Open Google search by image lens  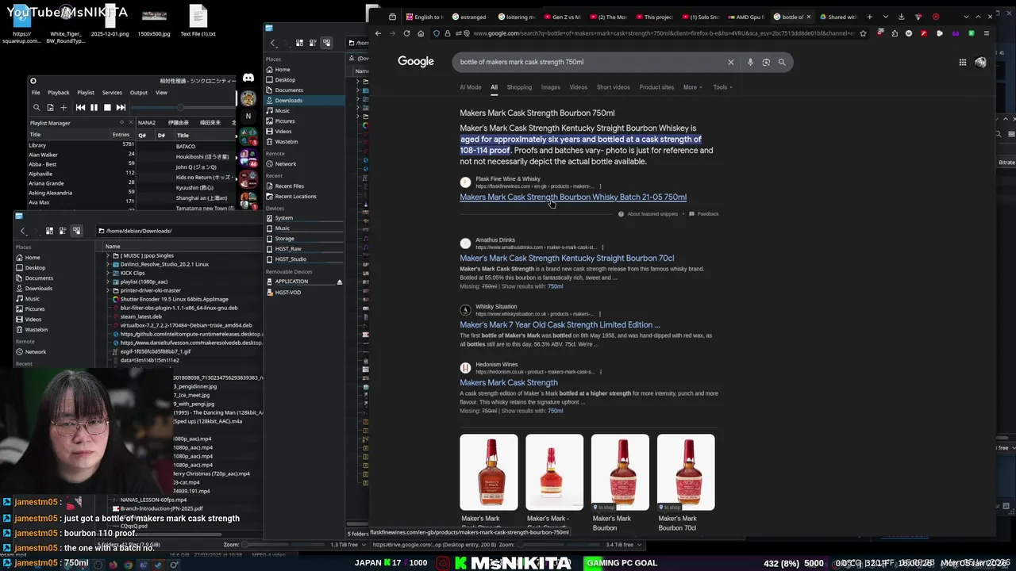pos(766,62)
